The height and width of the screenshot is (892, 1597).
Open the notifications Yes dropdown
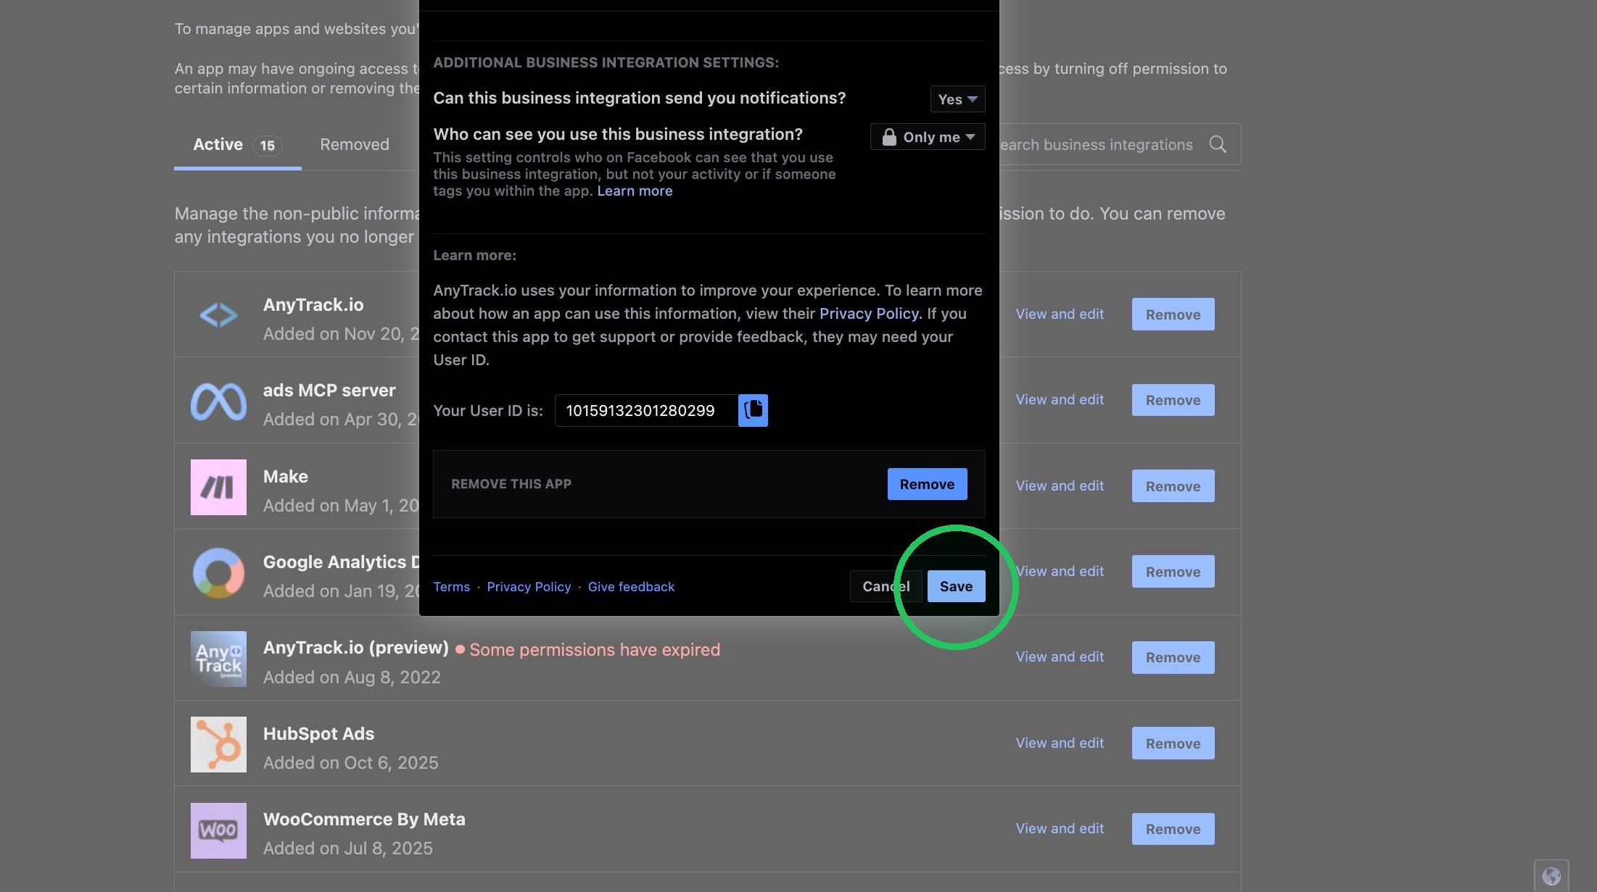pyautogui.click(x=957, y=99)
